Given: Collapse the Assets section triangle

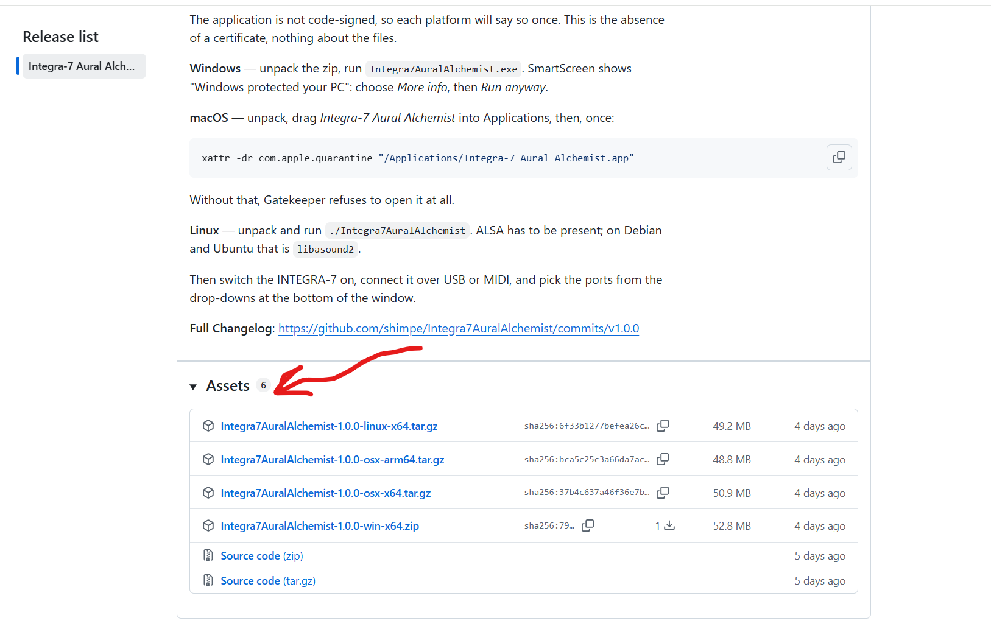Looking at the screenshot, I should click(193, 387).
